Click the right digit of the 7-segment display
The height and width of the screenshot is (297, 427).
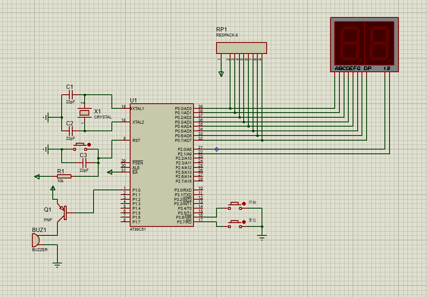pyautogui.click(x=380, y=43)
